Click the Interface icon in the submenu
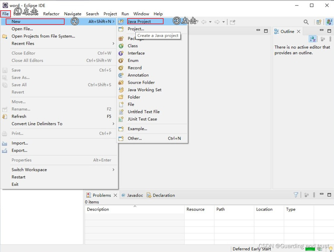This screenshot has height=252, width=334. 121,53
